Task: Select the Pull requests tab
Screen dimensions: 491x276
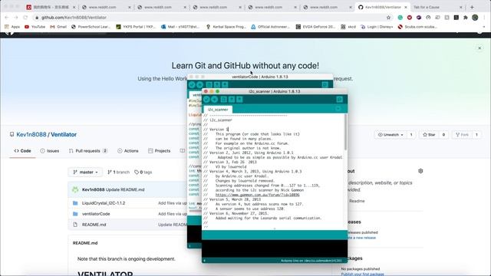Action: tap(87, 151)
